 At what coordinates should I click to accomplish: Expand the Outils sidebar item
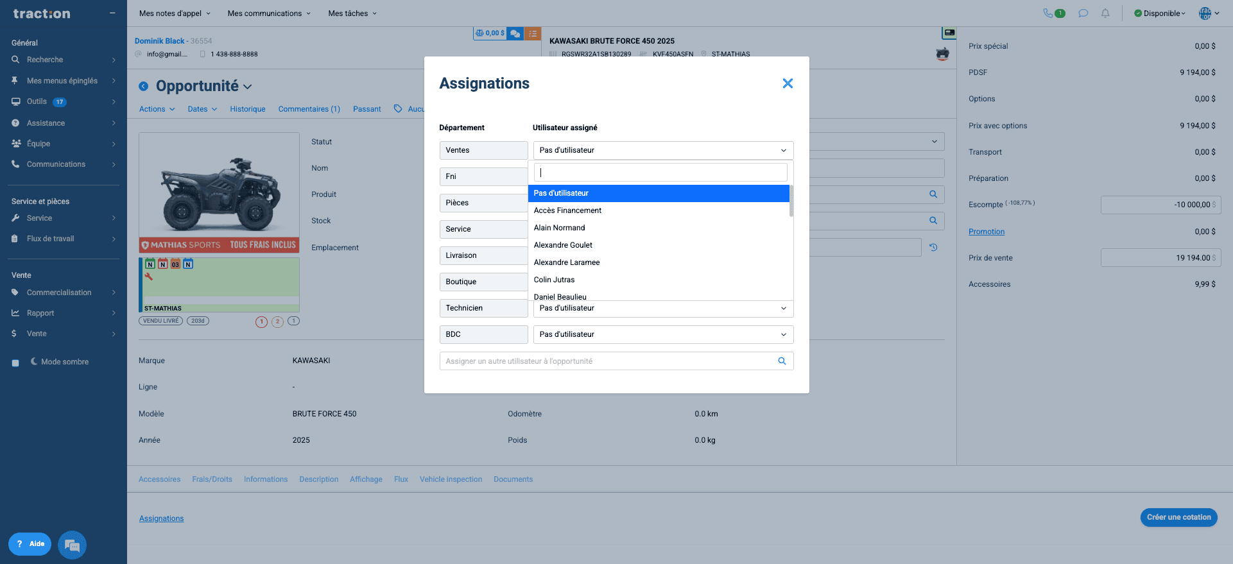pyautogui.click(x=64, y=101)
